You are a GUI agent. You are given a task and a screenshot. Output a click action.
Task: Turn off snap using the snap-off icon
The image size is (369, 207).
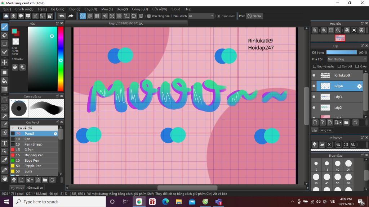tap(83, 16)
